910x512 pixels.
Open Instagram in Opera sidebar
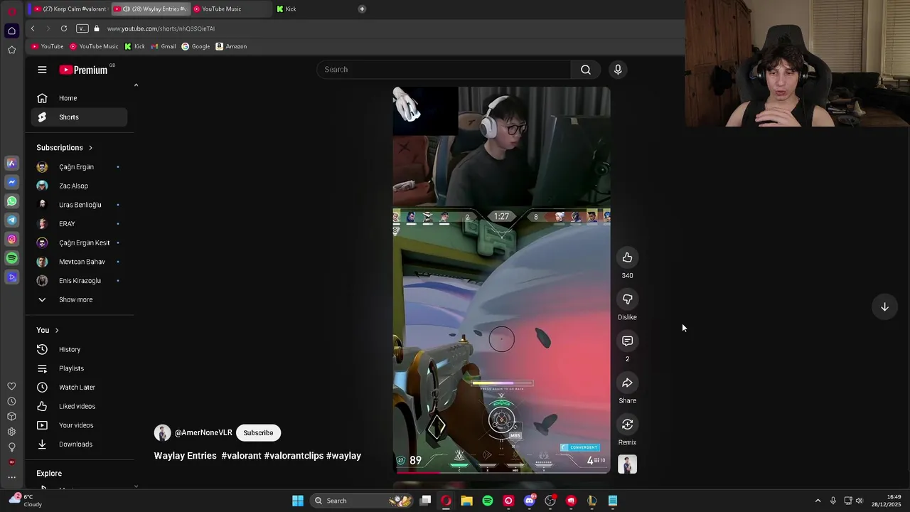11,239
